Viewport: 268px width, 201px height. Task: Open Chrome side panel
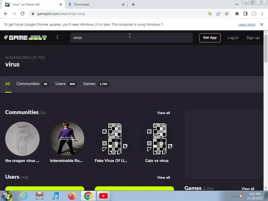click(245, 14)
